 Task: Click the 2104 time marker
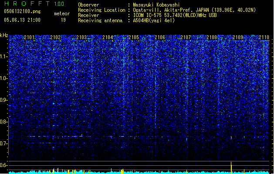coord(108,37)
